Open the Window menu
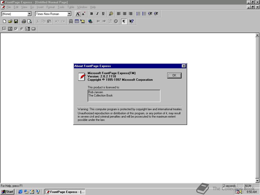 tap(82, 7)
